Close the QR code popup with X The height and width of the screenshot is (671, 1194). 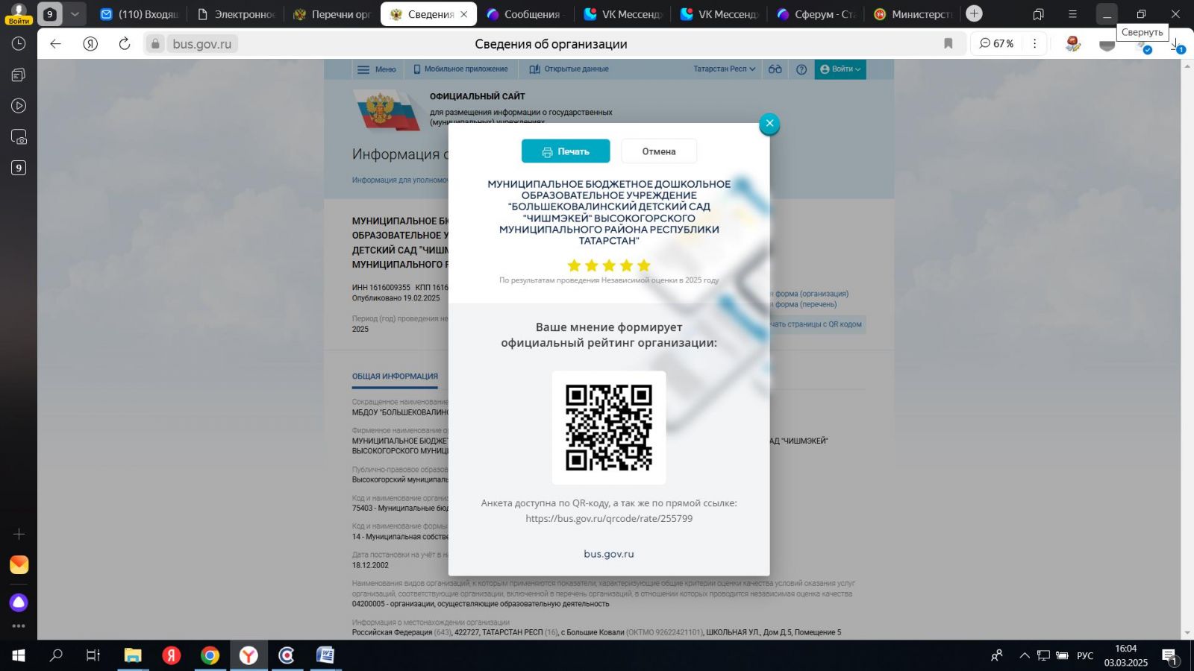click(769, 124)
